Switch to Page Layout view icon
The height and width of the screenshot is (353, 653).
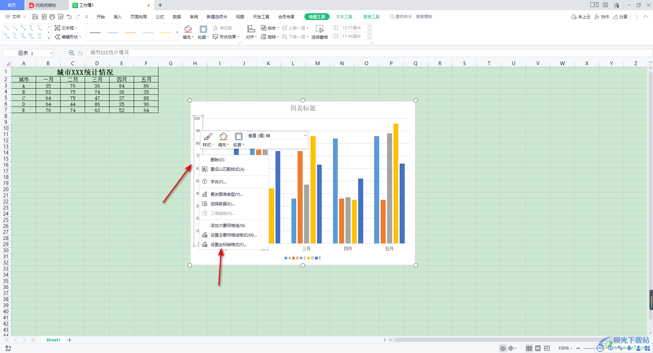click(538, 348)
